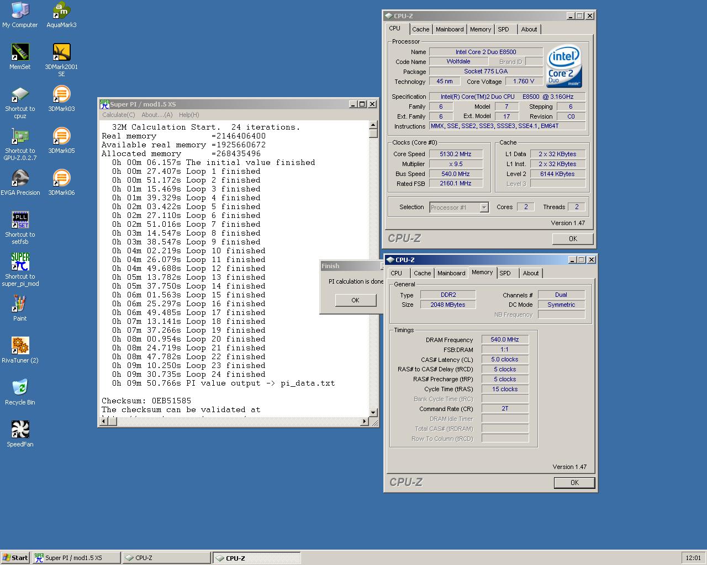Open Cache tab in the CPU-Z window showing memory timings
The width and height of the screenshot is (707, 565).
tap(422, 273)
